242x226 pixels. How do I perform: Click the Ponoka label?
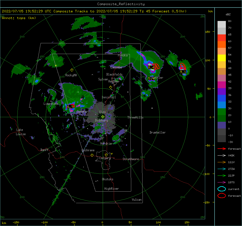[123, 55]
